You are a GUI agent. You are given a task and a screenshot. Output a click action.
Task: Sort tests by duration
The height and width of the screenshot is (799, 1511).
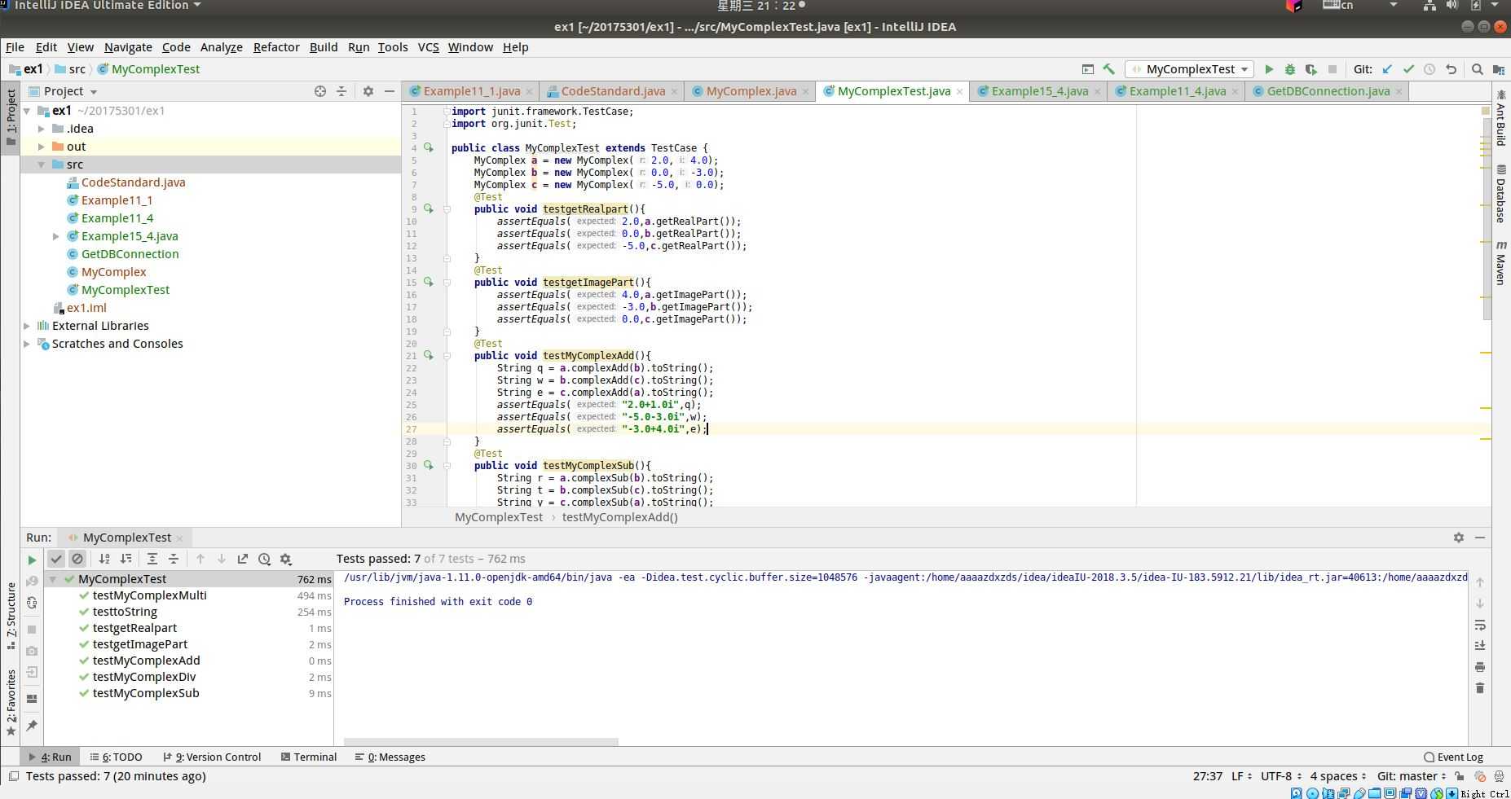coord(126,559)
